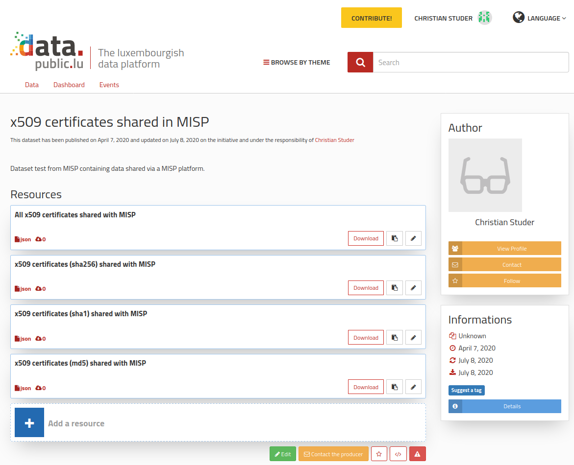Screen dimensions: 574x465
Task: Click the red search magnifier icon
Action: (360, 62)
